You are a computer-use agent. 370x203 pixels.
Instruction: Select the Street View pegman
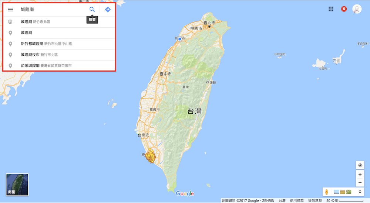coord(327,192)
